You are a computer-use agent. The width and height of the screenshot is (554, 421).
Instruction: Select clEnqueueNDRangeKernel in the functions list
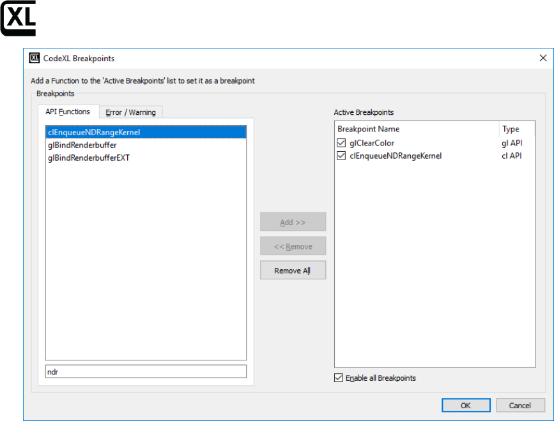146,132
